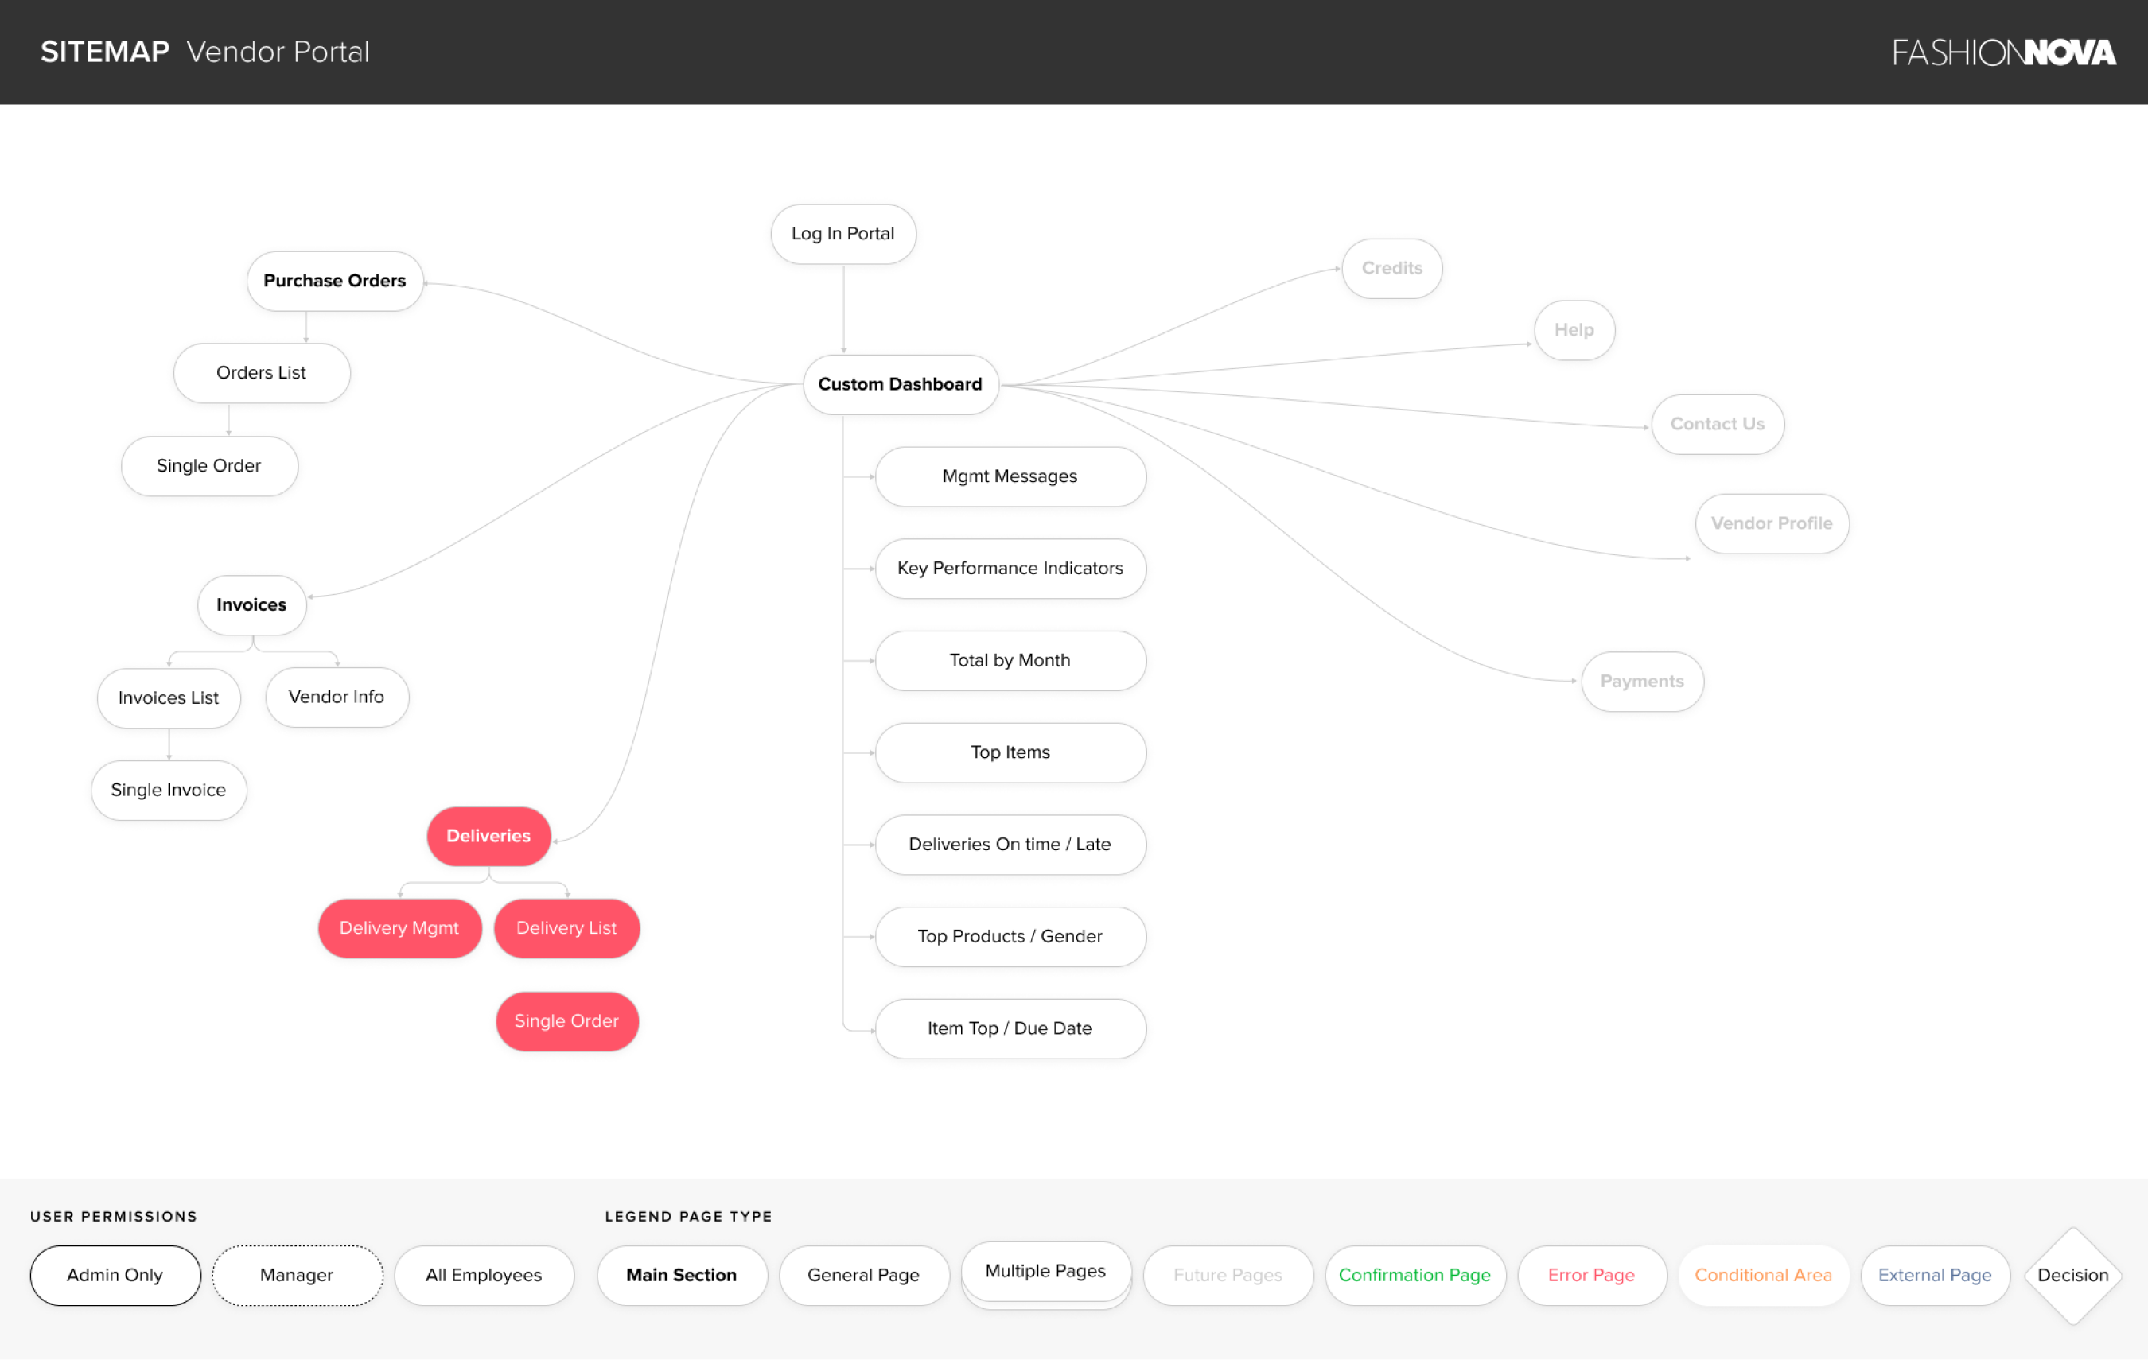Image resolution: width=2148 pixels, height=1360 pixels.
Task: Select the Payments future page node
Action: 1642,682
